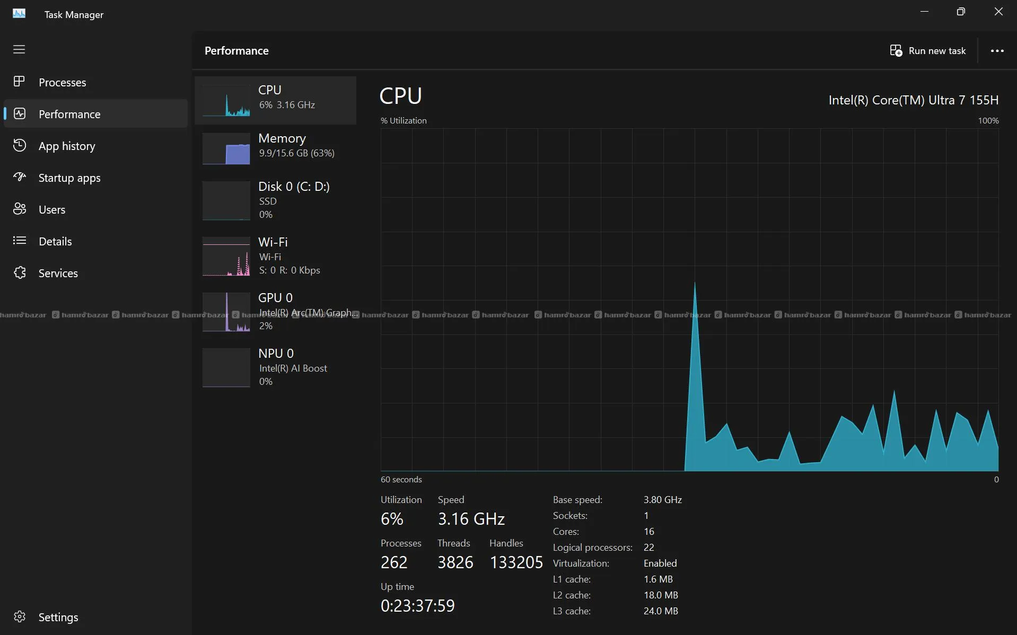Click the 133205 Handles count
The image size is (1017, 635).
click(516, 562)
